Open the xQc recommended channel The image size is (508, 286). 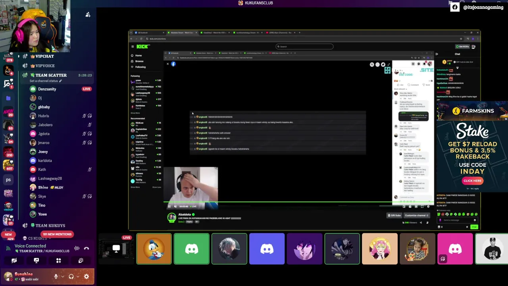point(146,168)
